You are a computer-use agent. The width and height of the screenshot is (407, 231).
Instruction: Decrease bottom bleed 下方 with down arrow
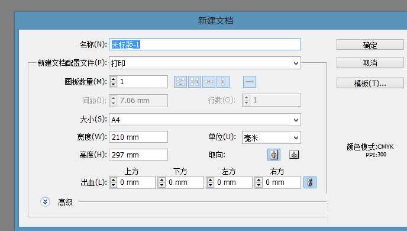tap(162, 185)
